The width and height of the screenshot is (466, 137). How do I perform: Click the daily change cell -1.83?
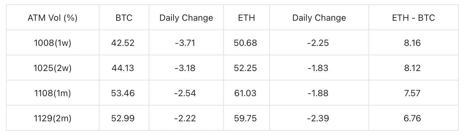coord(318,68)
